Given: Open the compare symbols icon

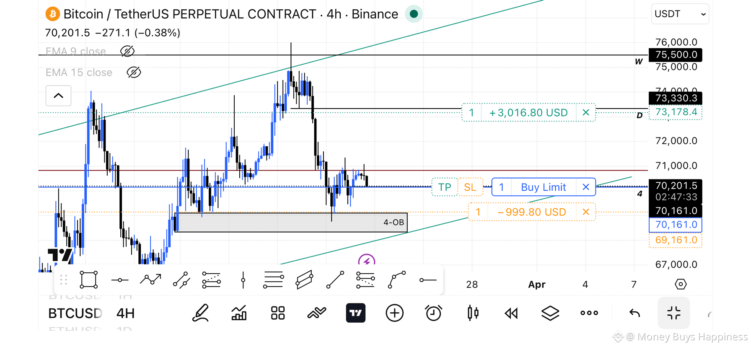Looking at the screenshot, I should coord(317,313).
